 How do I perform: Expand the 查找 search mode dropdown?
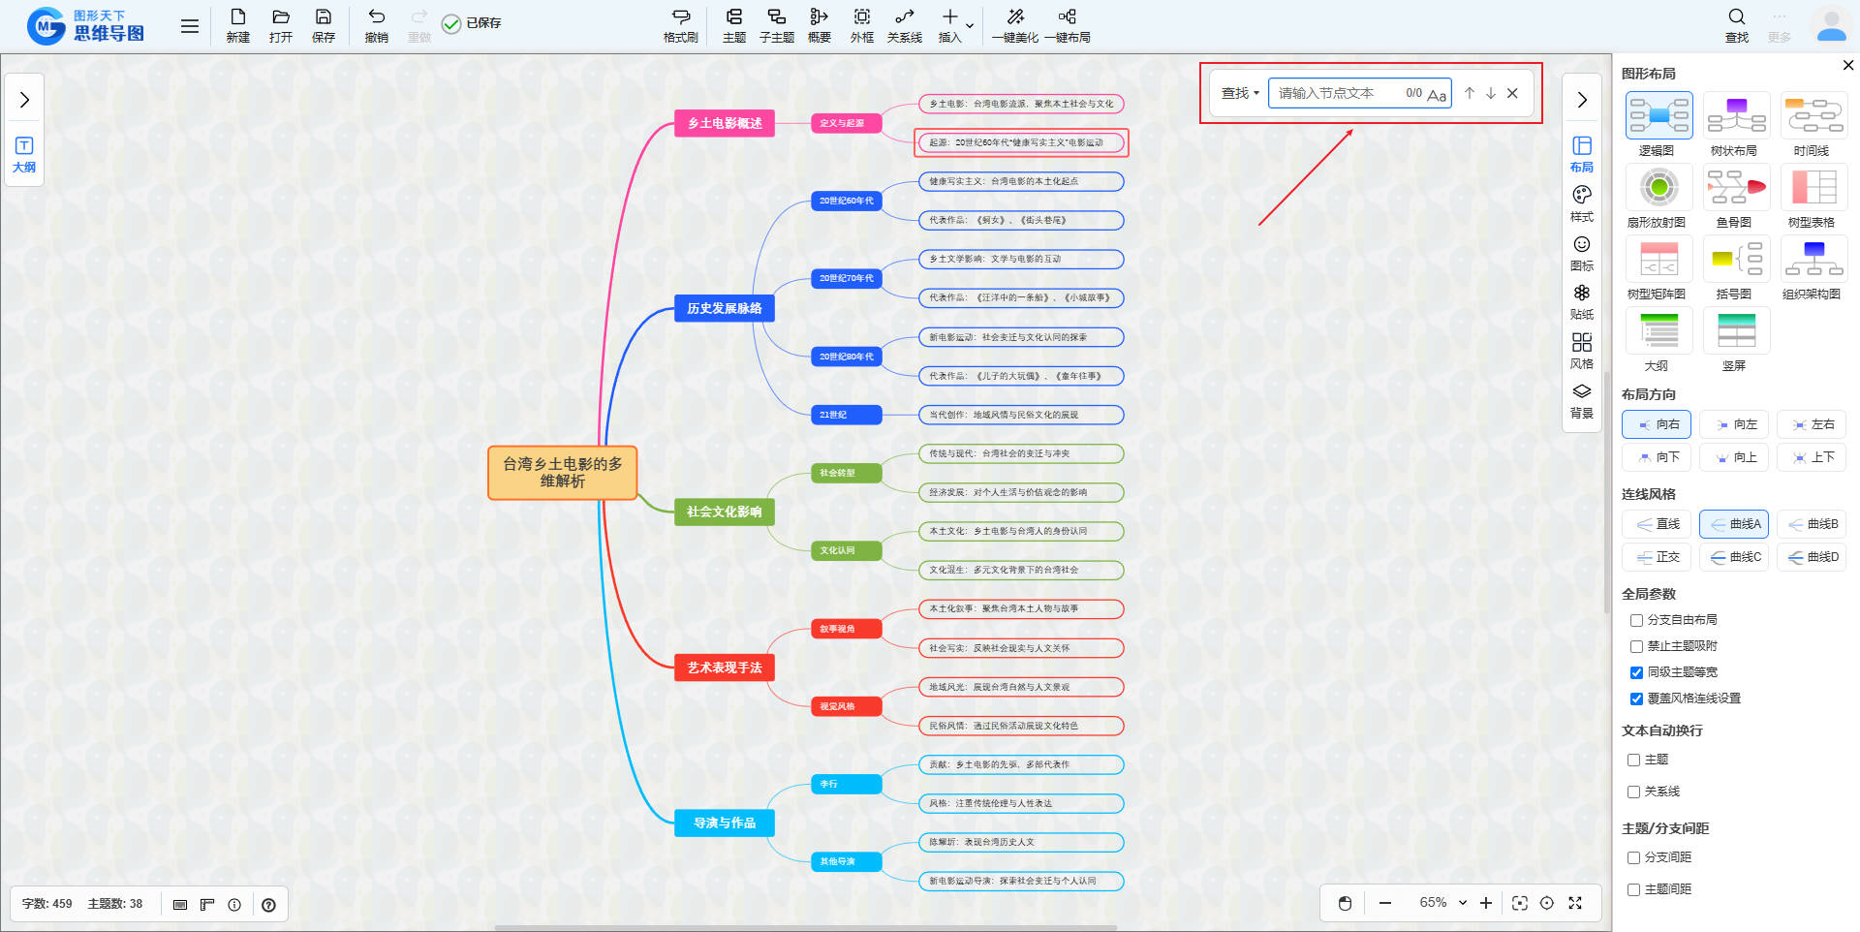pyautogui.click(x=1240, y=93)
